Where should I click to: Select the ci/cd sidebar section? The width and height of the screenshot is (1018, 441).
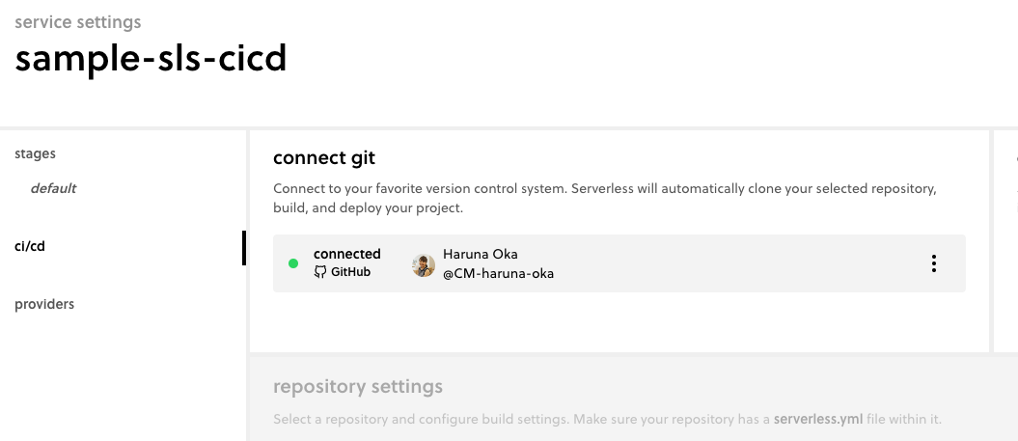(x=30, y=246)
